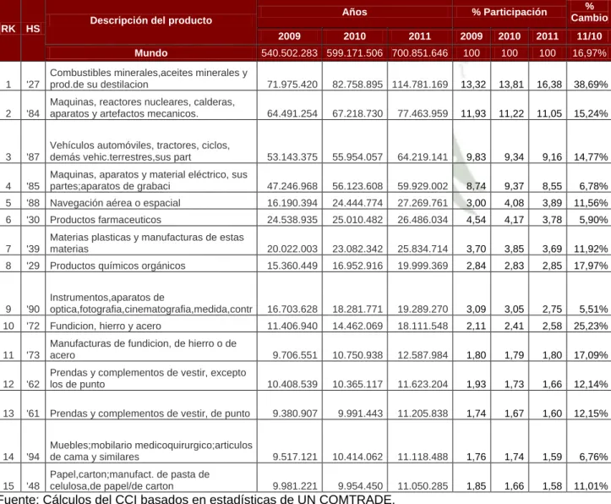
Task: Select 'Instrumentos,aparatos de optica' description
Action: tap(150, 304)
